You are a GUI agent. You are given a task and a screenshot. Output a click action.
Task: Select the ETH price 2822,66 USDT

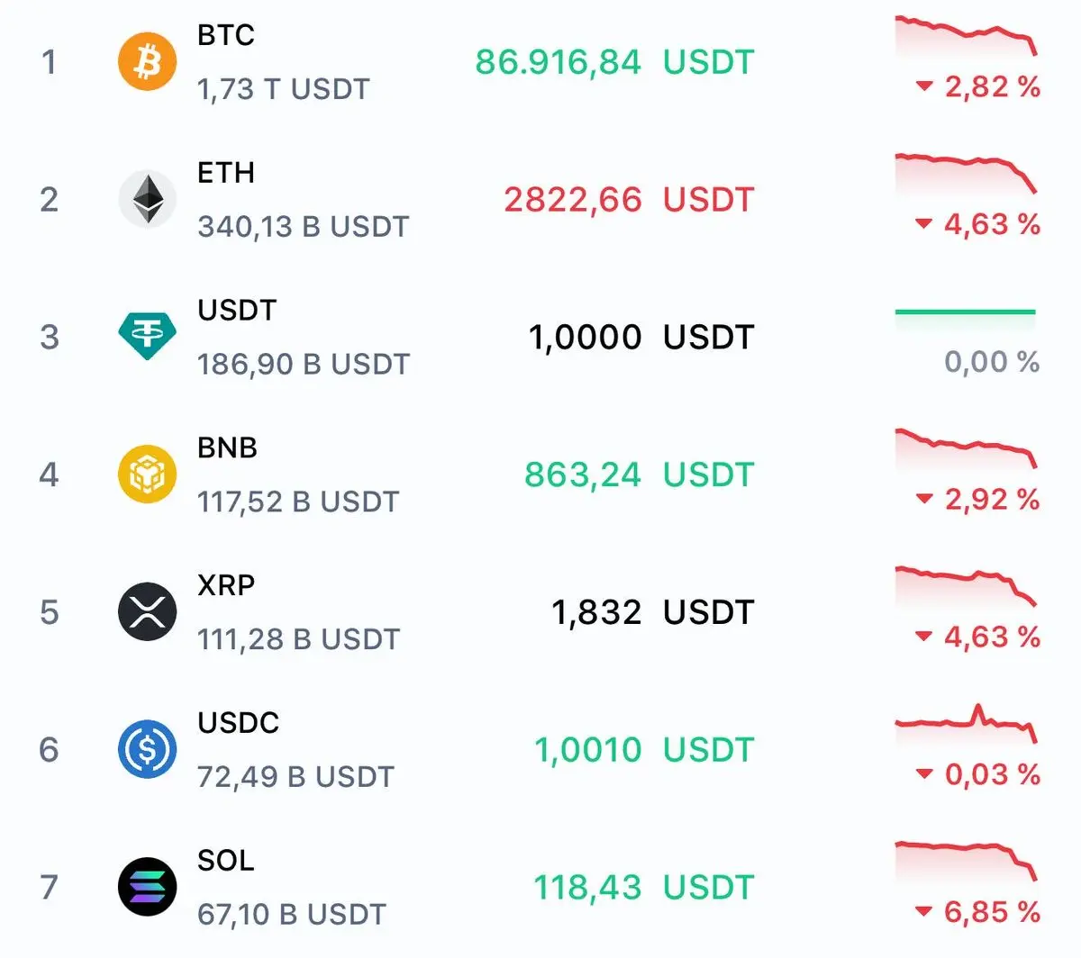pos(628,199)
